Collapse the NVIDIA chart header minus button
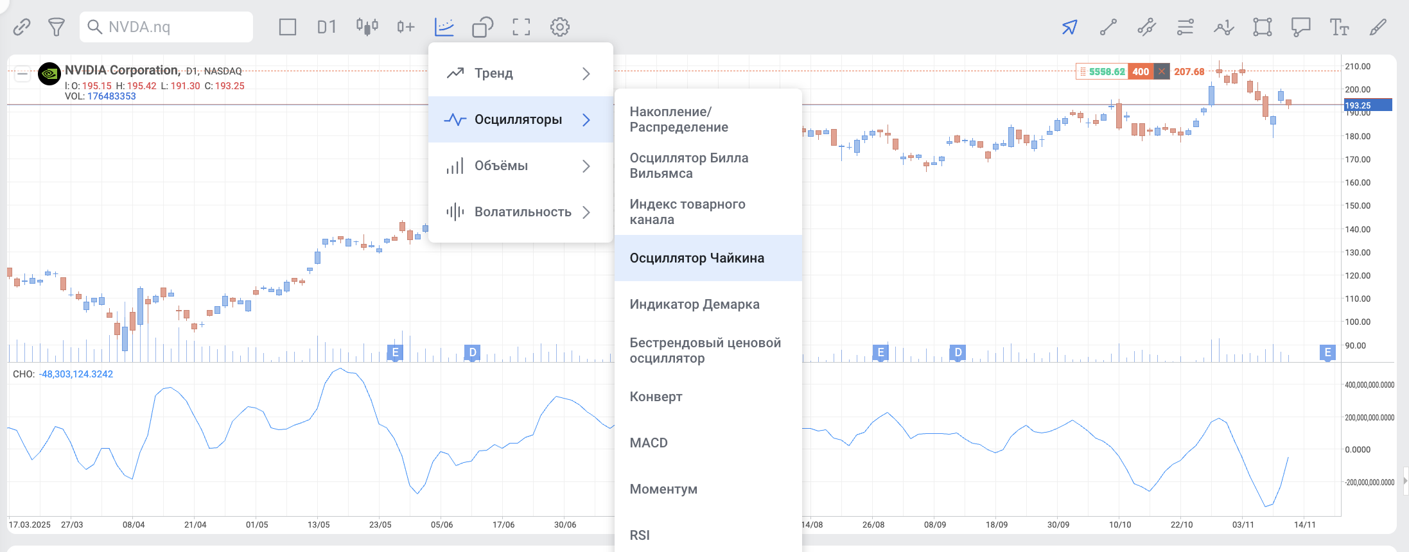 pos(22,74)
